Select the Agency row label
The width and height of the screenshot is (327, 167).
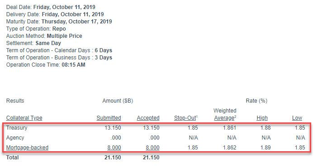point(15,138)
